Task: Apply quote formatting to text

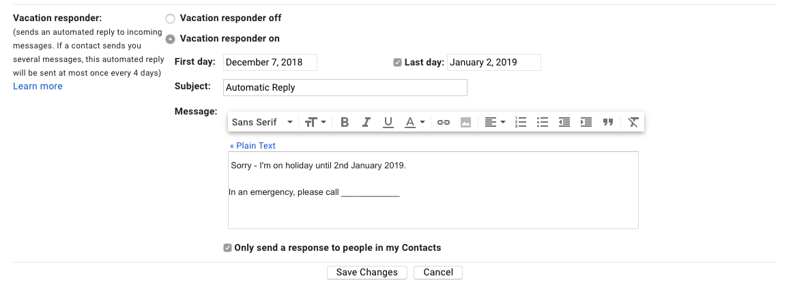Action: [608, 122]
